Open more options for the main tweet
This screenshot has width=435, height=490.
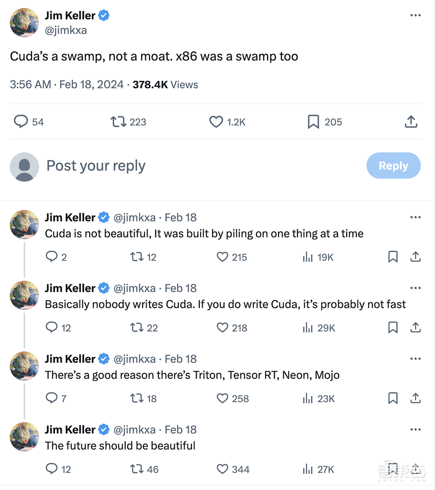pos(415,16)
